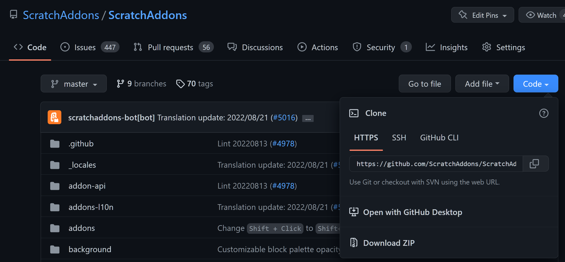This screenshot has width=565, height=262.
Task: Open pull request #5016 link
Action: point(284,117)
